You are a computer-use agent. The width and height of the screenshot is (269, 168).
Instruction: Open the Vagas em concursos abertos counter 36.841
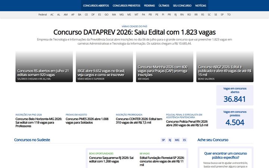235,95
